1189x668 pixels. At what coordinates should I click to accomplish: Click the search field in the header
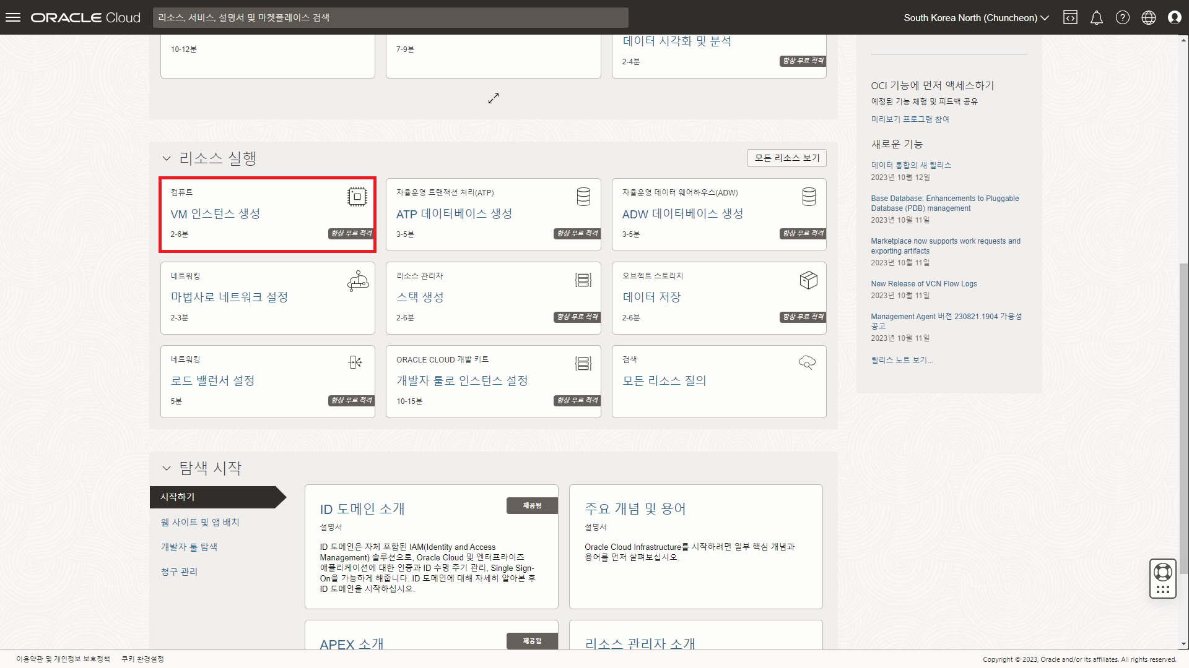(390, 17)
